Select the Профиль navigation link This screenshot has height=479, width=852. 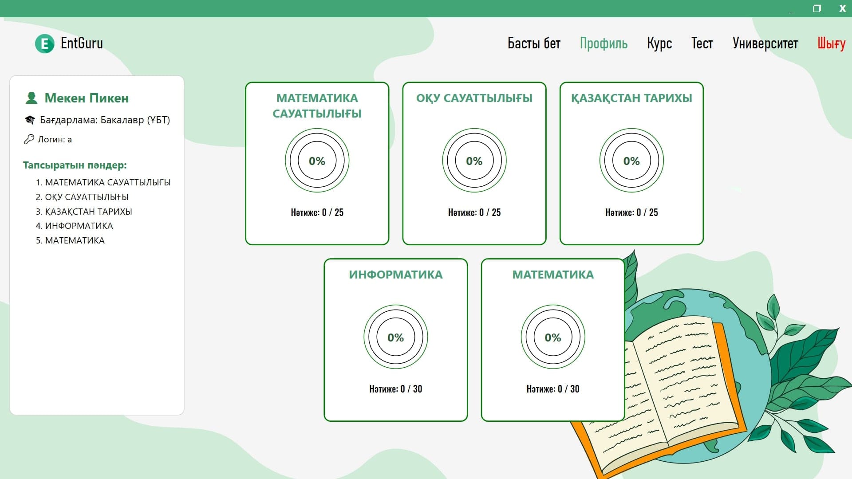pyautogui.click(x=603, y=43)
